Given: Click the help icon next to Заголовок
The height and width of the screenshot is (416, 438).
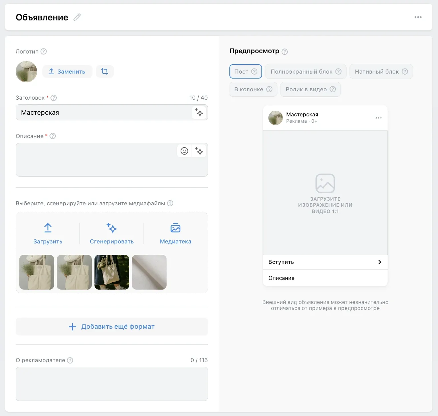Looking at the screenshot, I should (x=54, y=98).
